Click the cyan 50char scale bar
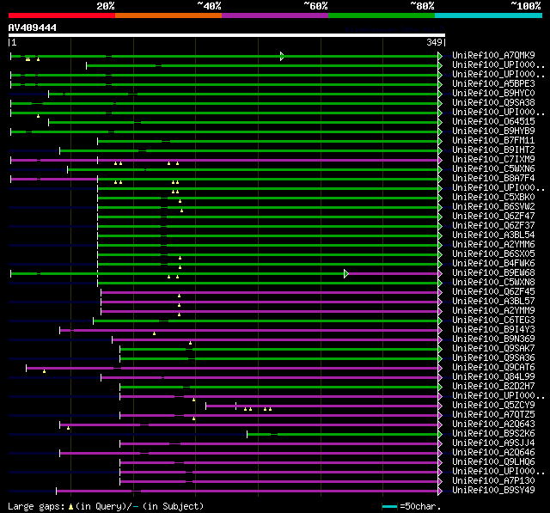 point(389,506)
